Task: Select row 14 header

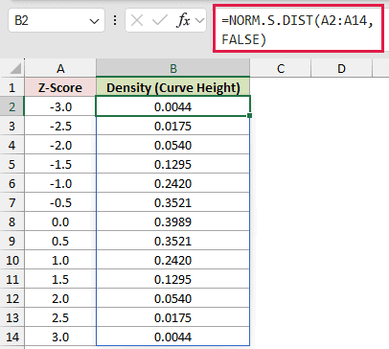Action: coord(12,337)
